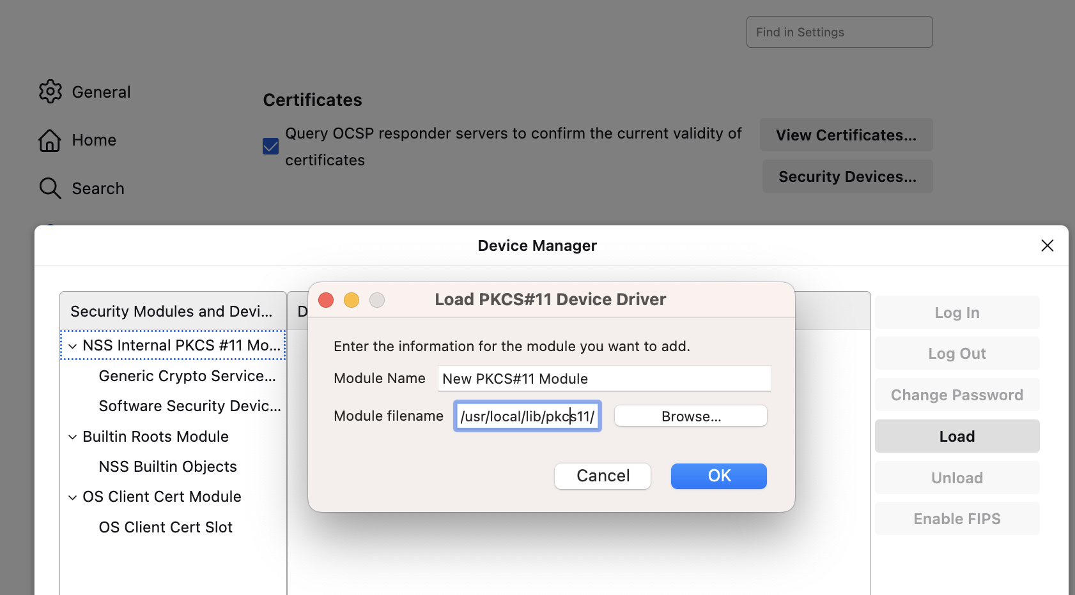Viewport: 1075px width, 595px height.
Task: Cancel the Load PKCS#11 dialog
Action: pos(602,476)
